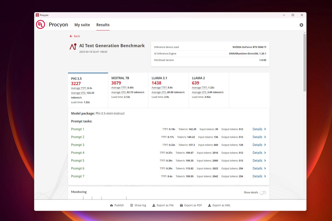Click the AI Text Generation Benchmark heading
The height and width of the screenshot is (221, 332).
[x=112, y=46]
